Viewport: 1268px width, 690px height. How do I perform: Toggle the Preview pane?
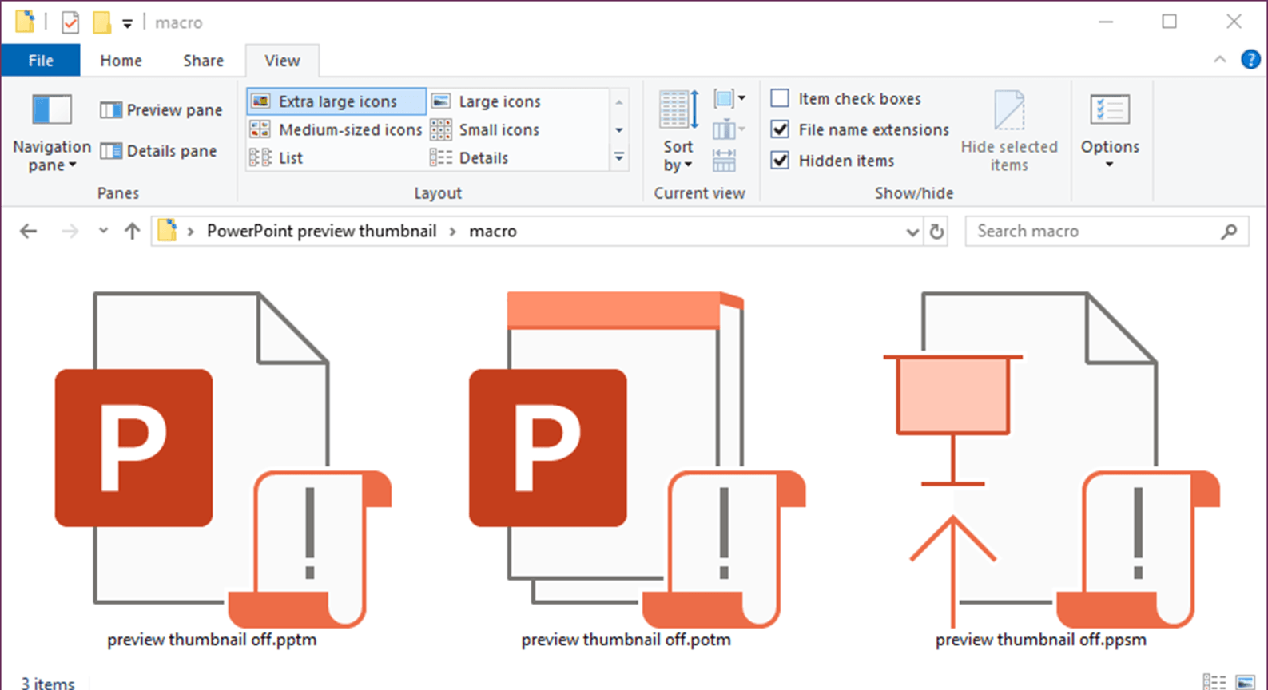(x=161, y=110)
